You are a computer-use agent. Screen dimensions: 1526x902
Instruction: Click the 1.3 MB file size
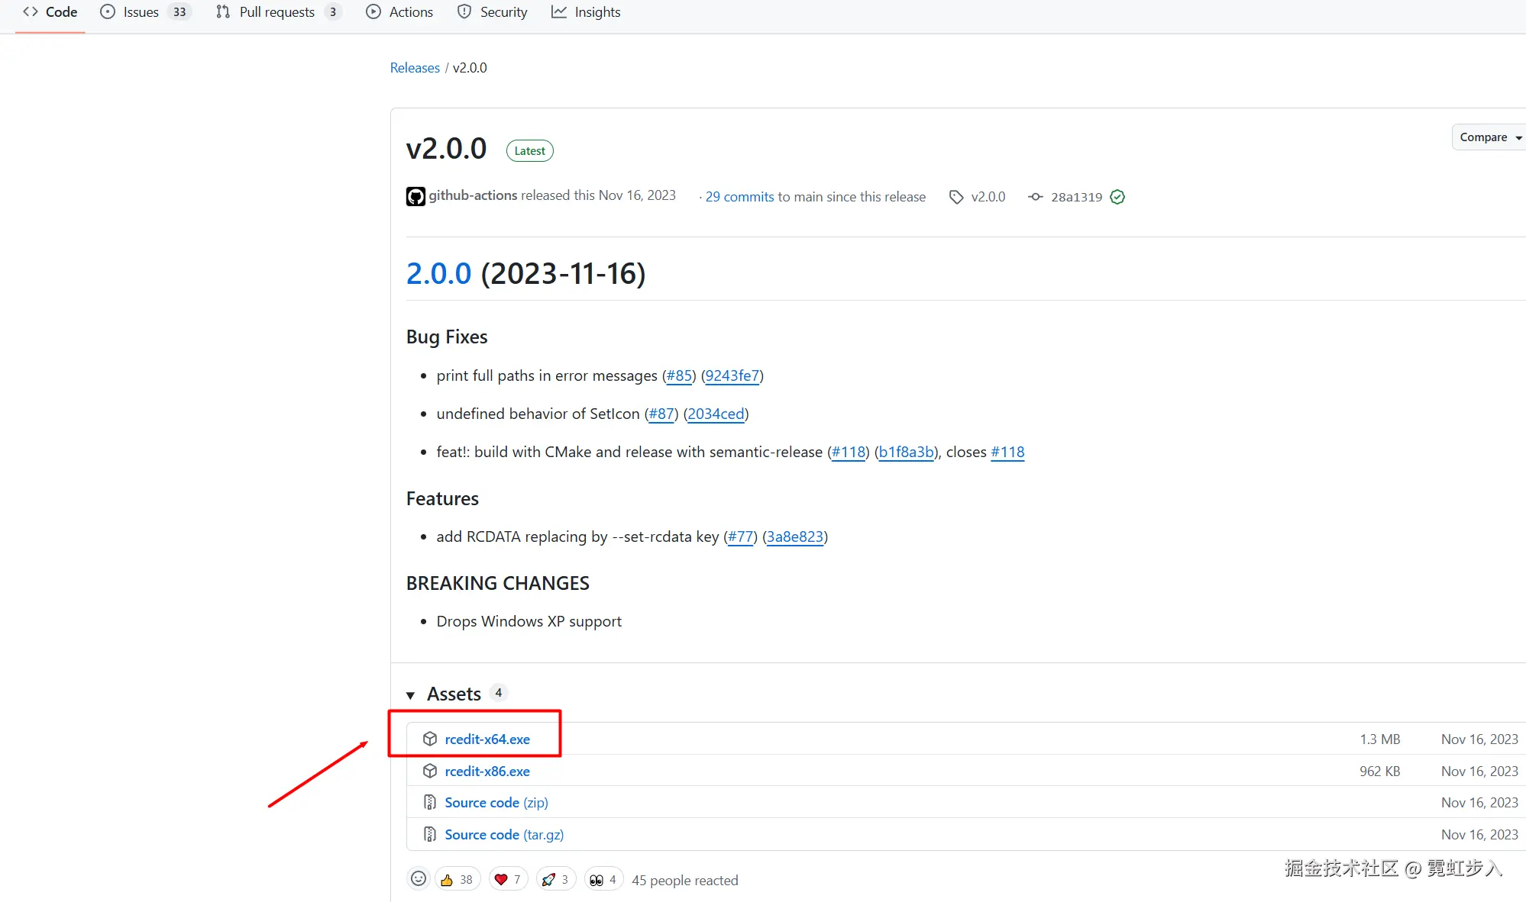point(1380,739)
